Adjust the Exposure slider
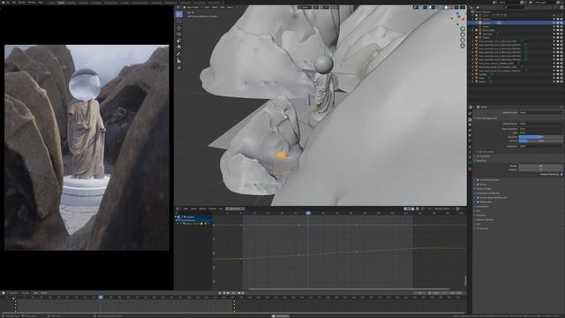Image resolution: width=565 pixels, height=318 pixels. [541, 137]
